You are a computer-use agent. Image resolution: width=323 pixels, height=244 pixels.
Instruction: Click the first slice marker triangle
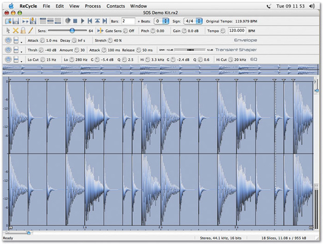tap(9, 80)
